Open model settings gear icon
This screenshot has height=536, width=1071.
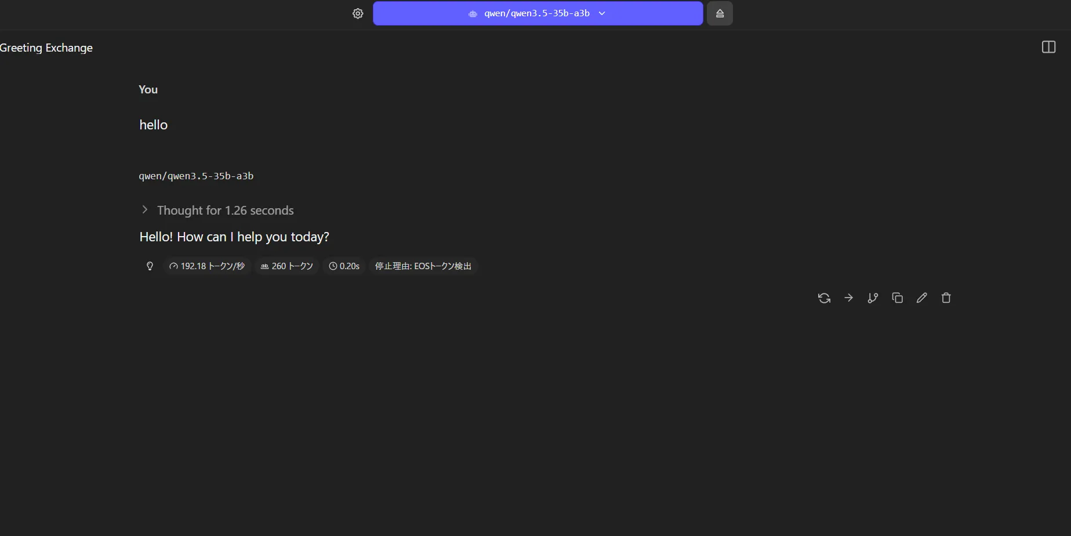[358, 13]
